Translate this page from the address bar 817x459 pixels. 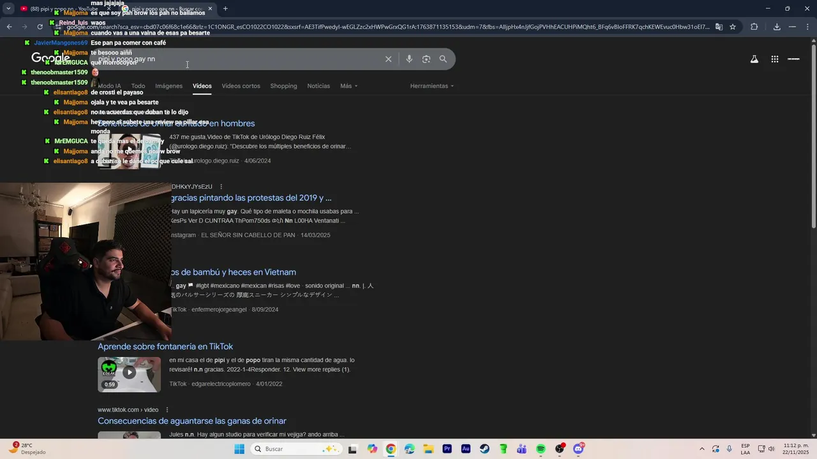(x=719, y=27)
